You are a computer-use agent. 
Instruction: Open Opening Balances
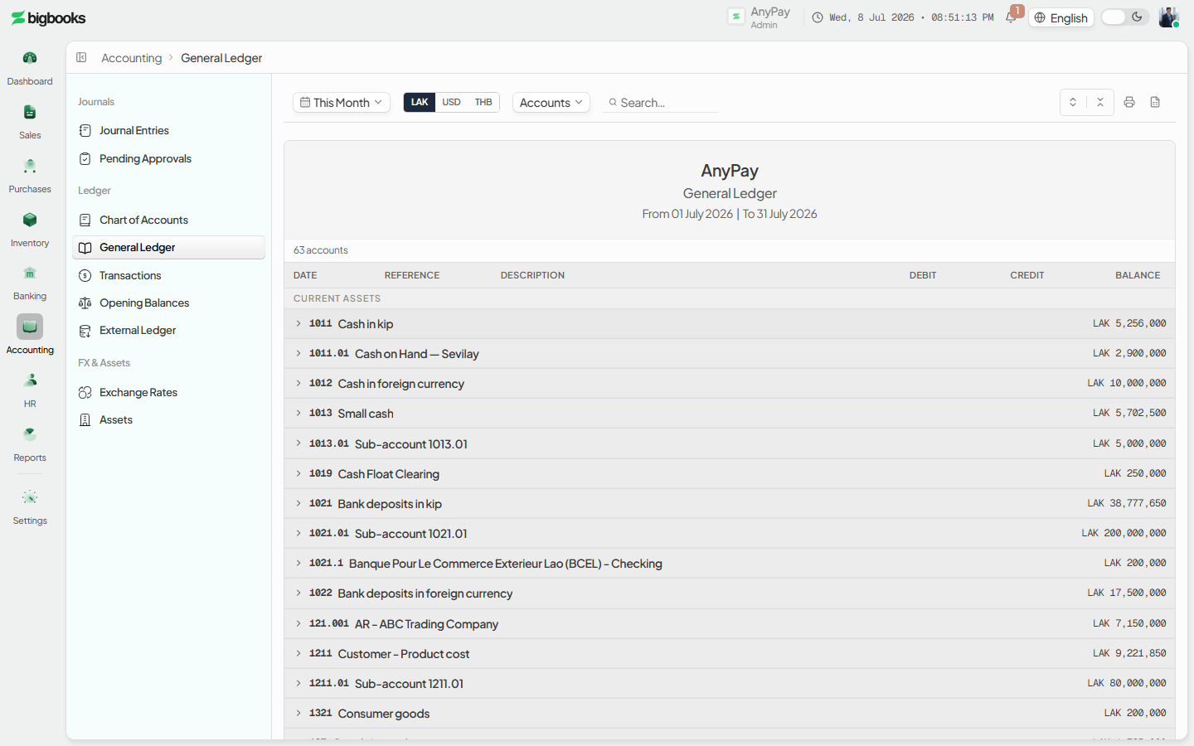click(x=169, y=303)
